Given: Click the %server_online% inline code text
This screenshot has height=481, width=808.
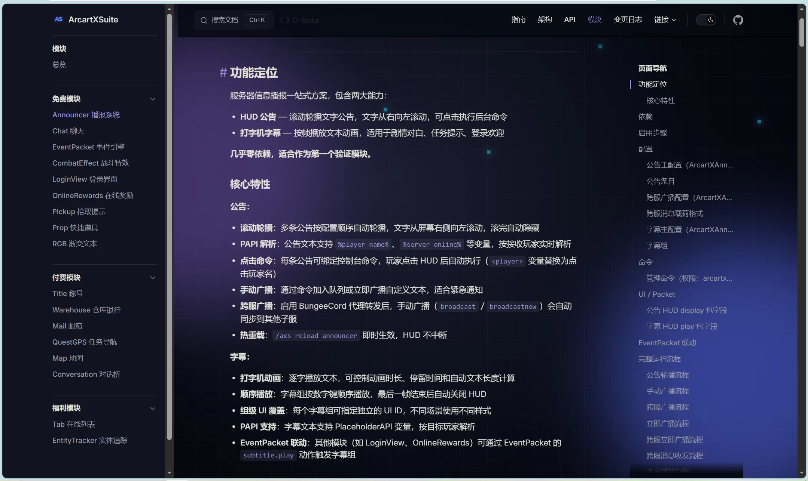Looking at the screenshot, I should (432, 244).
